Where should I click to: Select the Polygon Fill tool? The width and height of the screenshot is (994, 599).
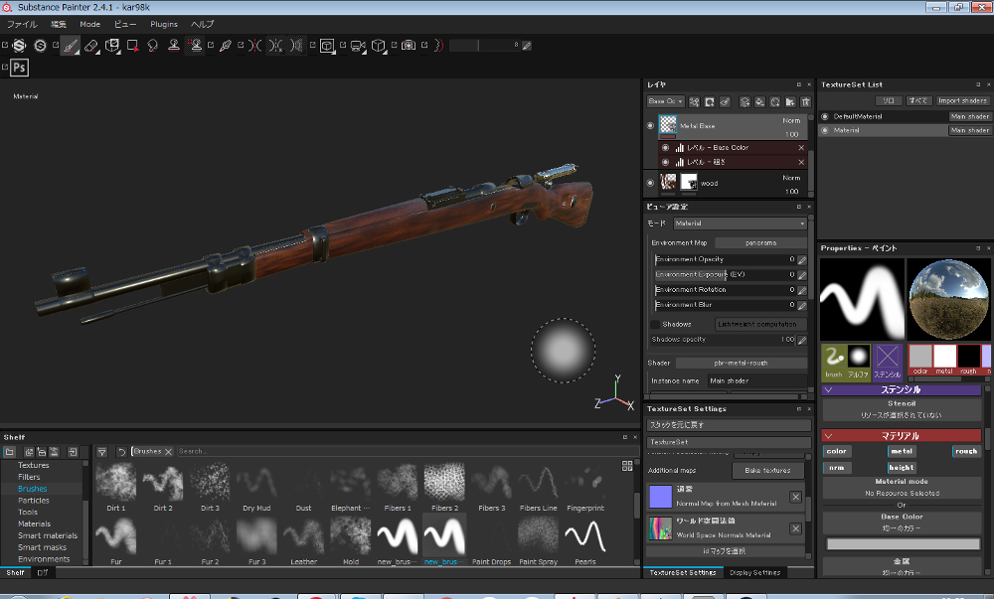(132, 46)
